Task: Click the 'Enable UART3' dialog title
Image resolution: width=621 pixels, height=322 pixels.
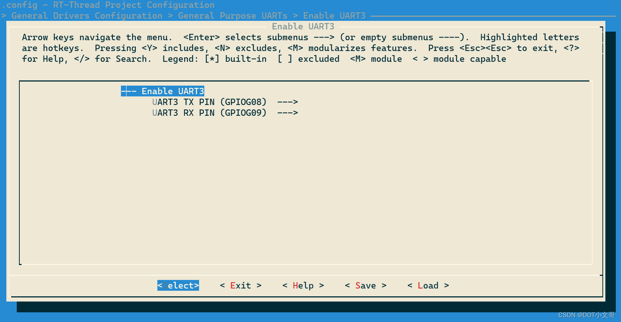Action: click(x=303, y=26)
